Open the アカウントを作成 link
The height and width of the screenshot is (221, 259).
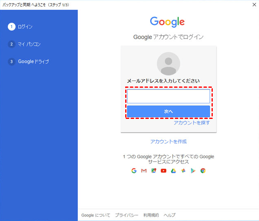tap(168, 141)
